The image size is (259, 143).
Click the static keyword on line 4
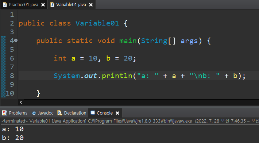pyautogui.click(x=80, y=41)
